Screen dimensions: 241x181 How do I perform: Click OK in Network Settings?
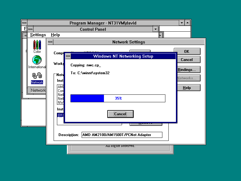187,51
